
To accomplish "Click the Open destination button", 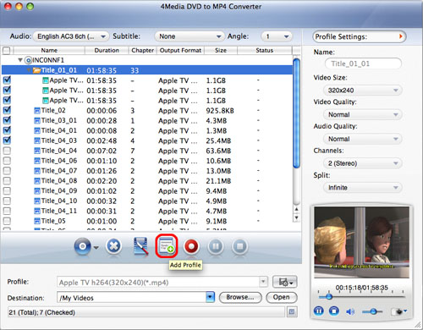I will pos(281,297).
